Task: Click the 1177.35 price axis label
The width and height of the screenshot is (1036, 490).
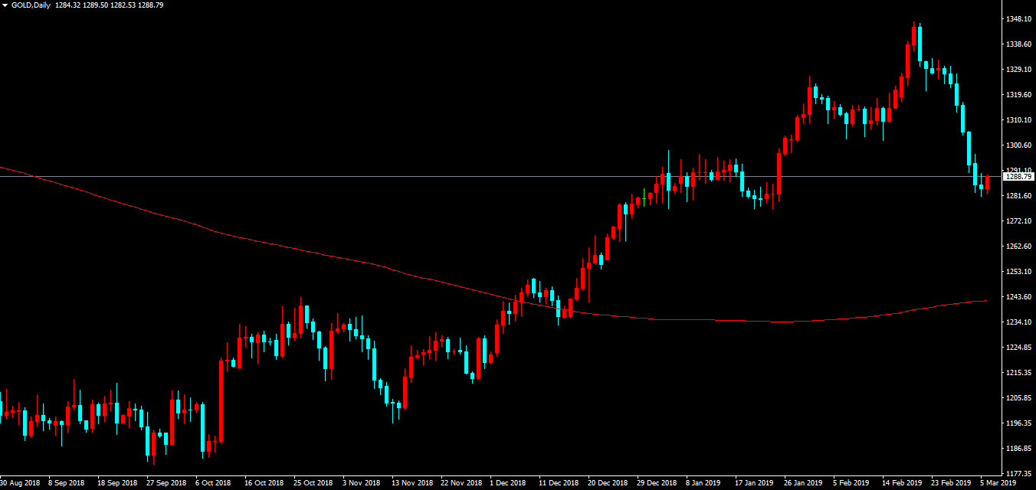Action: [x=1017, y=473]
